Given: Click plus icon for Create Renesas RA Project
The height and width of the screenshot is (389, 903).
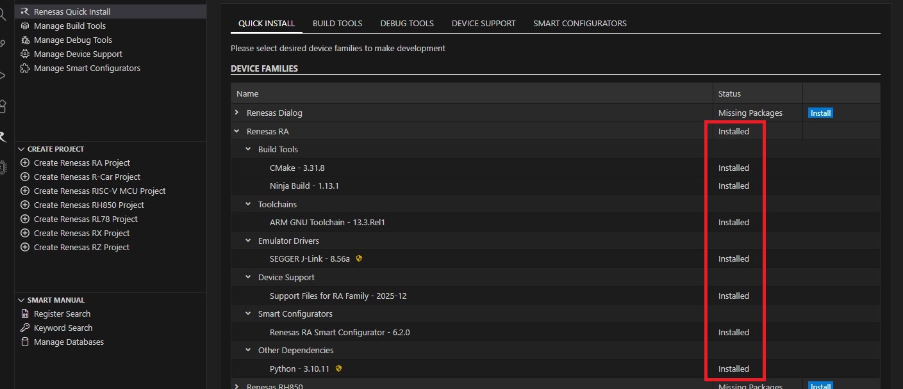Looking at the screenshot, I should pyautogui.click(x=25, y=163).
